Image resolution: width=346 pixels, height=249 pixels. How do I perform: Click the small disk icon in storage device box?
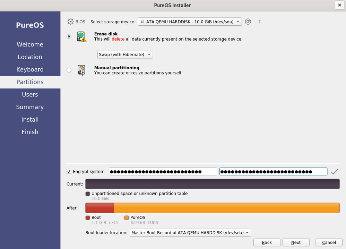pos(142,22)
